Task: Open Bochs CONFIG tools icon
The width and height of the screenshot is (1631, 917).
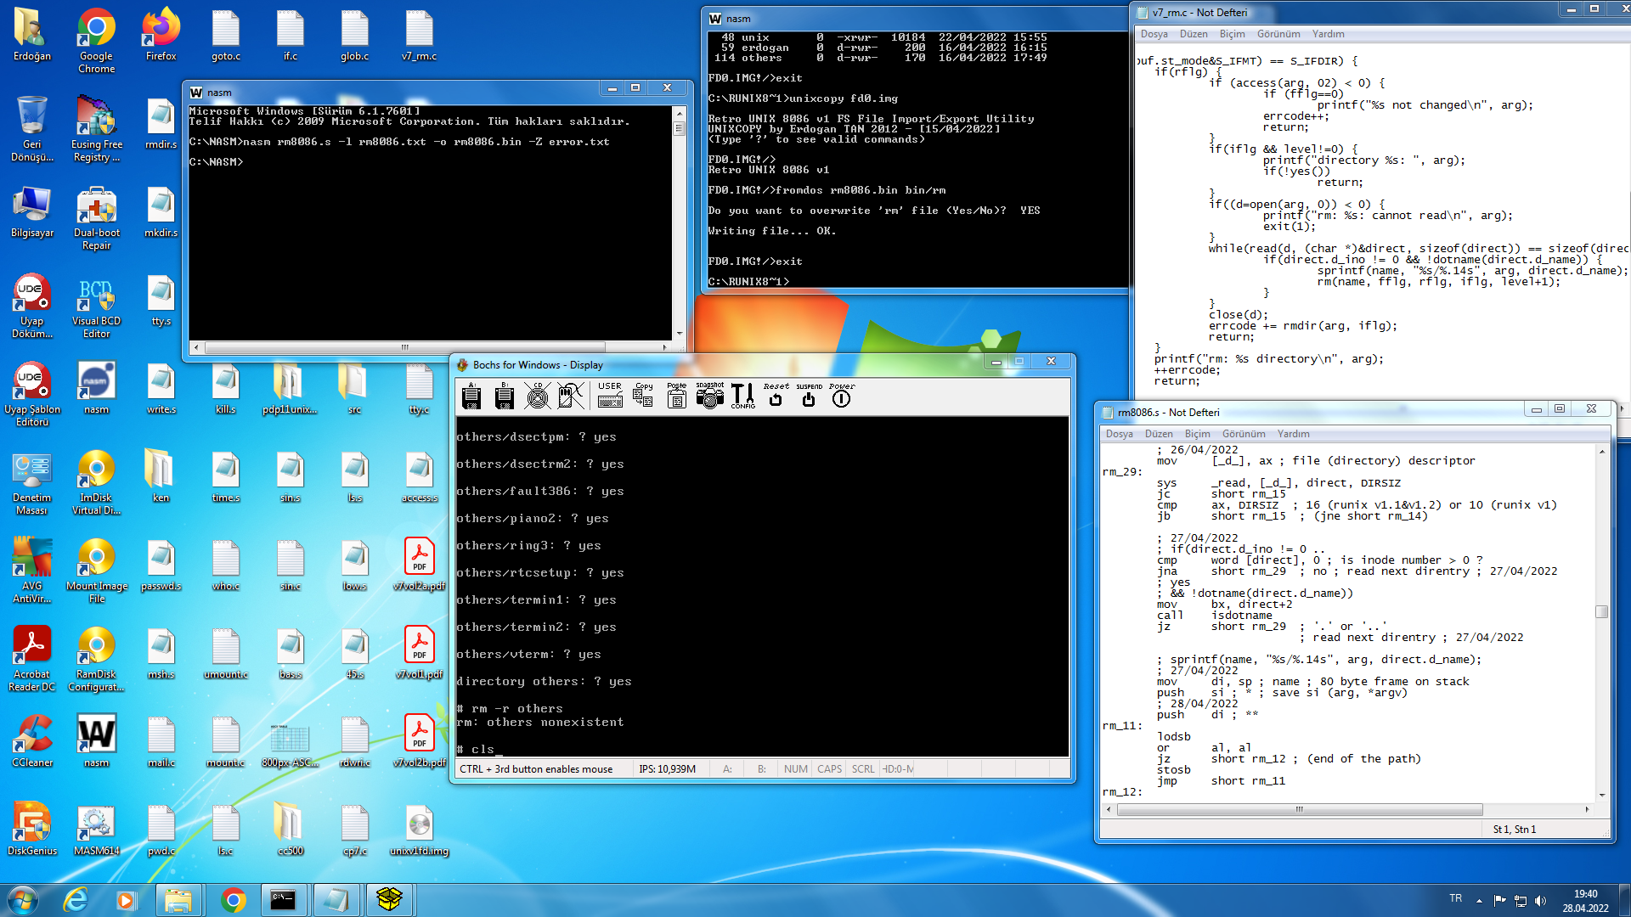Action: (742, 396)
